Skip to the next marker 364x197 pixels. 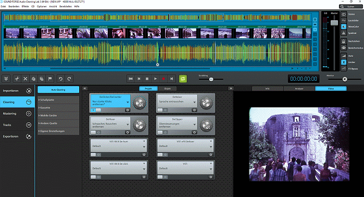tap(171, 79)
